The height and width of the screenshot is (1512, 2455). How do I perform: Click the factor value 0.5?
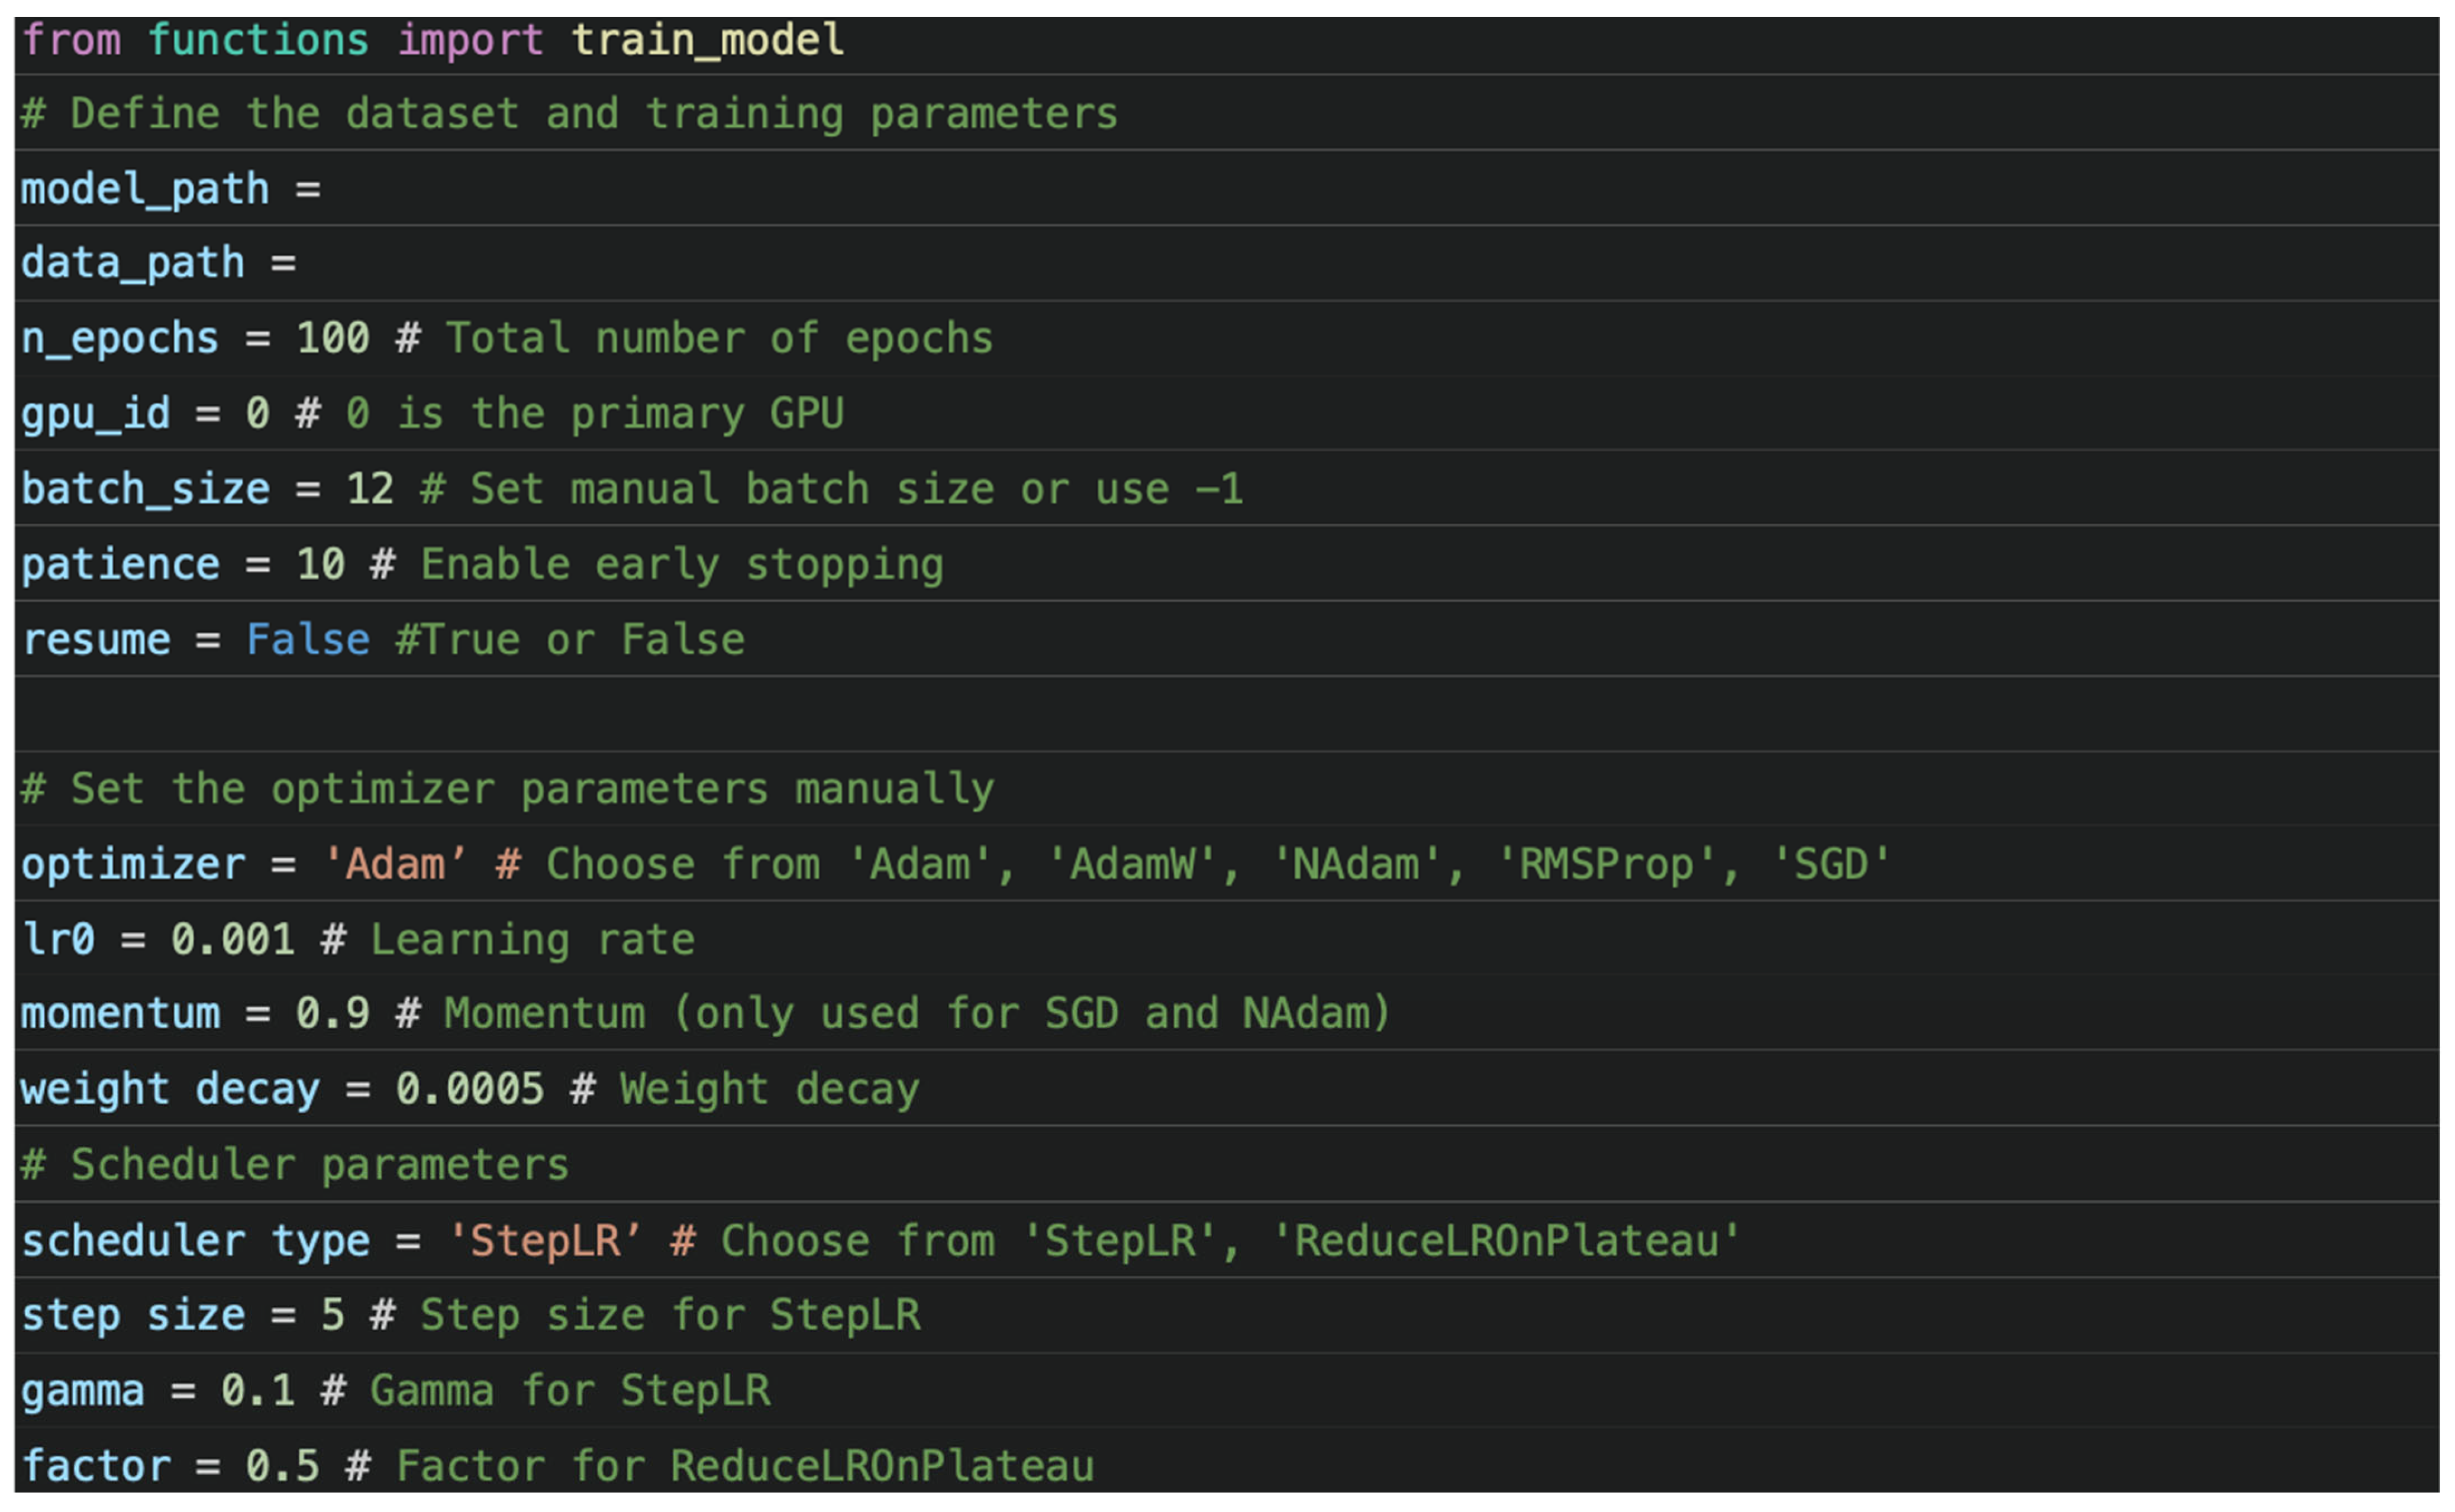click(282, 1467)
